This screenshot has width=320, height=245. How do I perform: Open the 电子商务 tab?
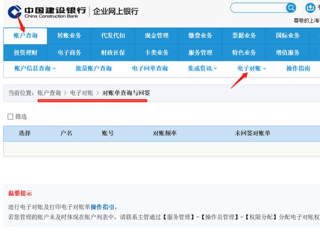(x=69, y=52)
